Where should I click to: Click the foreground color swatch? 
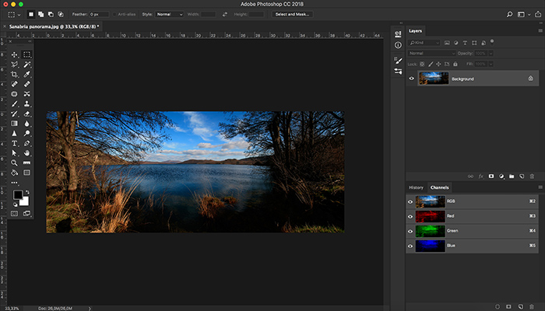click(x=17, y=194)
